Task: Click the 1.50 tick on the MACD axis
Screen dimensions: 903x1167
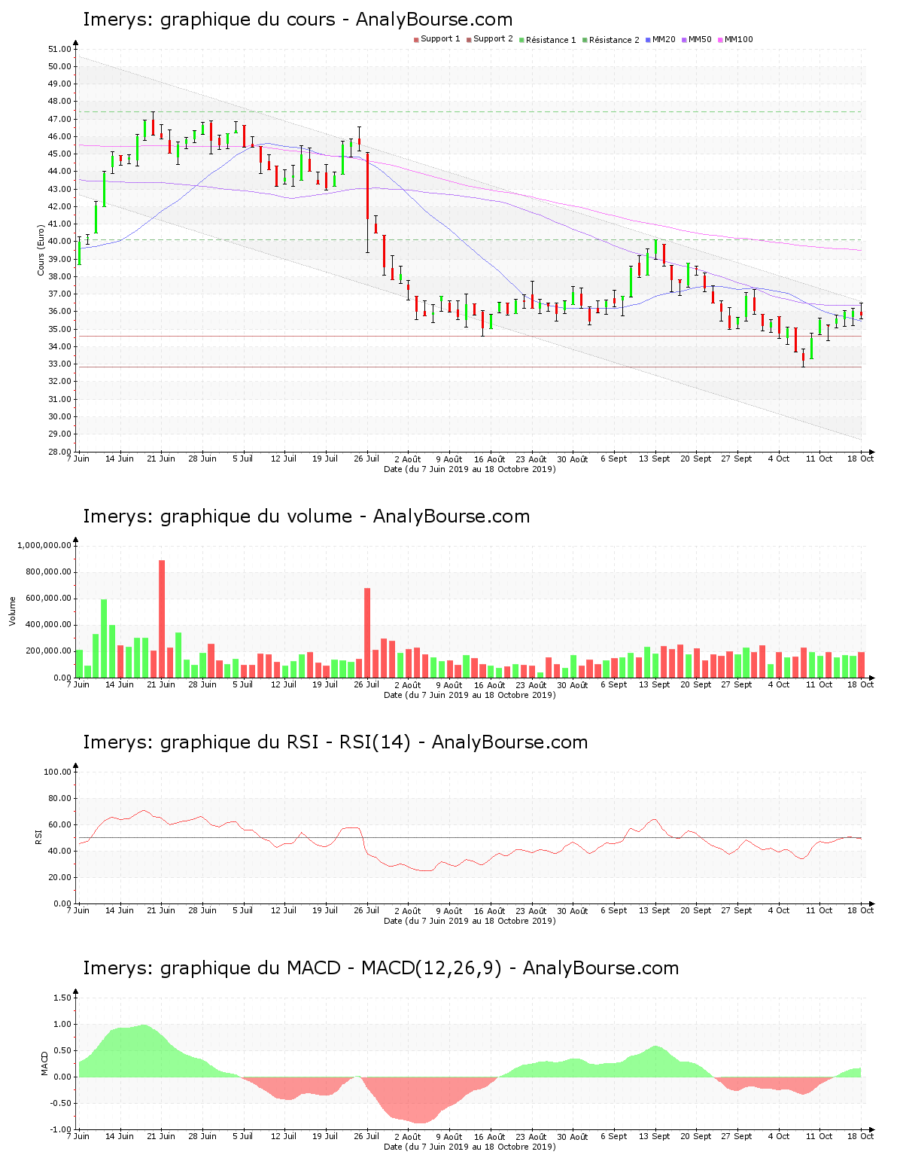Action: (x=63, y=998)
